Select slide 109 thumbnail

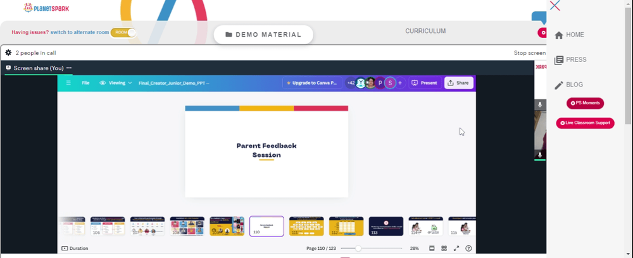[227, 226]
